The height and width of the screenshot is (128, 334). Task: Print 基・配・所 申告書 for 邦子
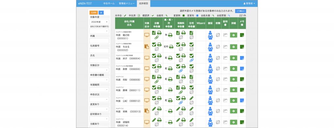pos(170,58)
